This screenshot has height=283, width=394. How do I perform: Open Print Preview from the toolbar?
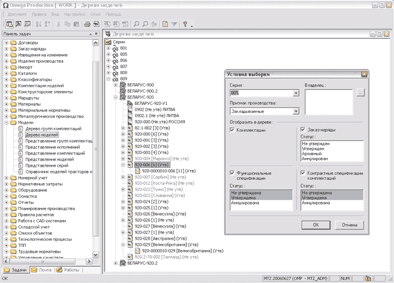(x=96, y=24)
